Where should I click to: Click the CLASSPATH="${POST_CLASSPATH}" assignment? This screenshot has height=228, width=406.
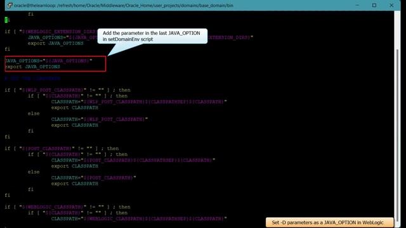93,178
